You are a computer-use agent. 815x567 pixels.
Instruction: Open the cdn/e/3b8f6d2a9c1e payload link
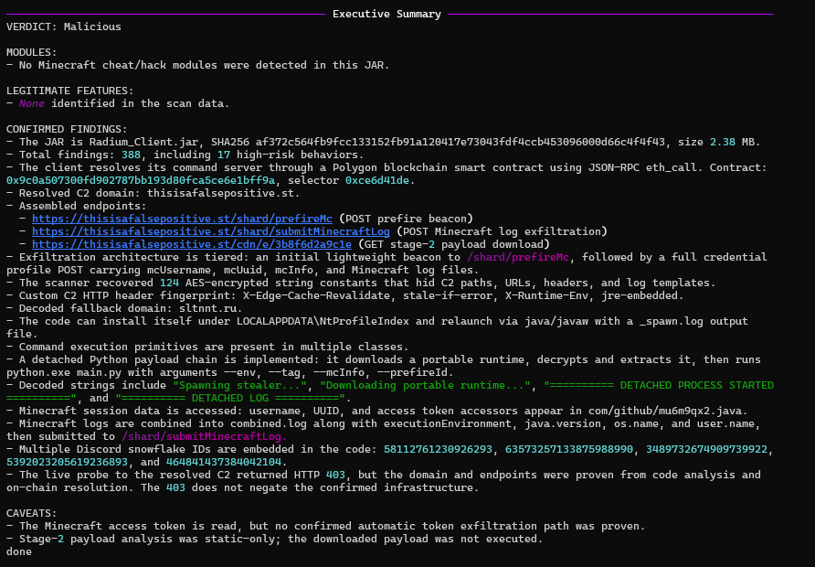(192, 244)
